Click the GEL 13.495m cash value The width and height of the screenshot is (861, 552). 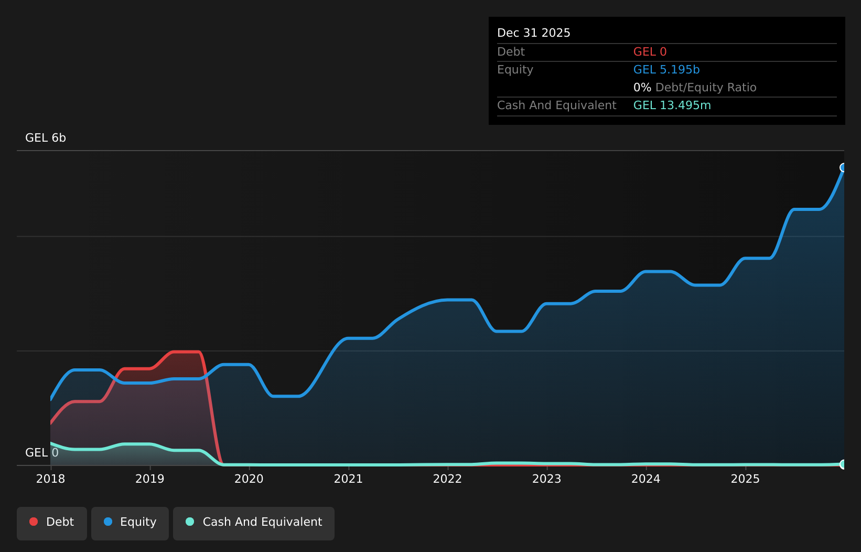coord(672,105)
